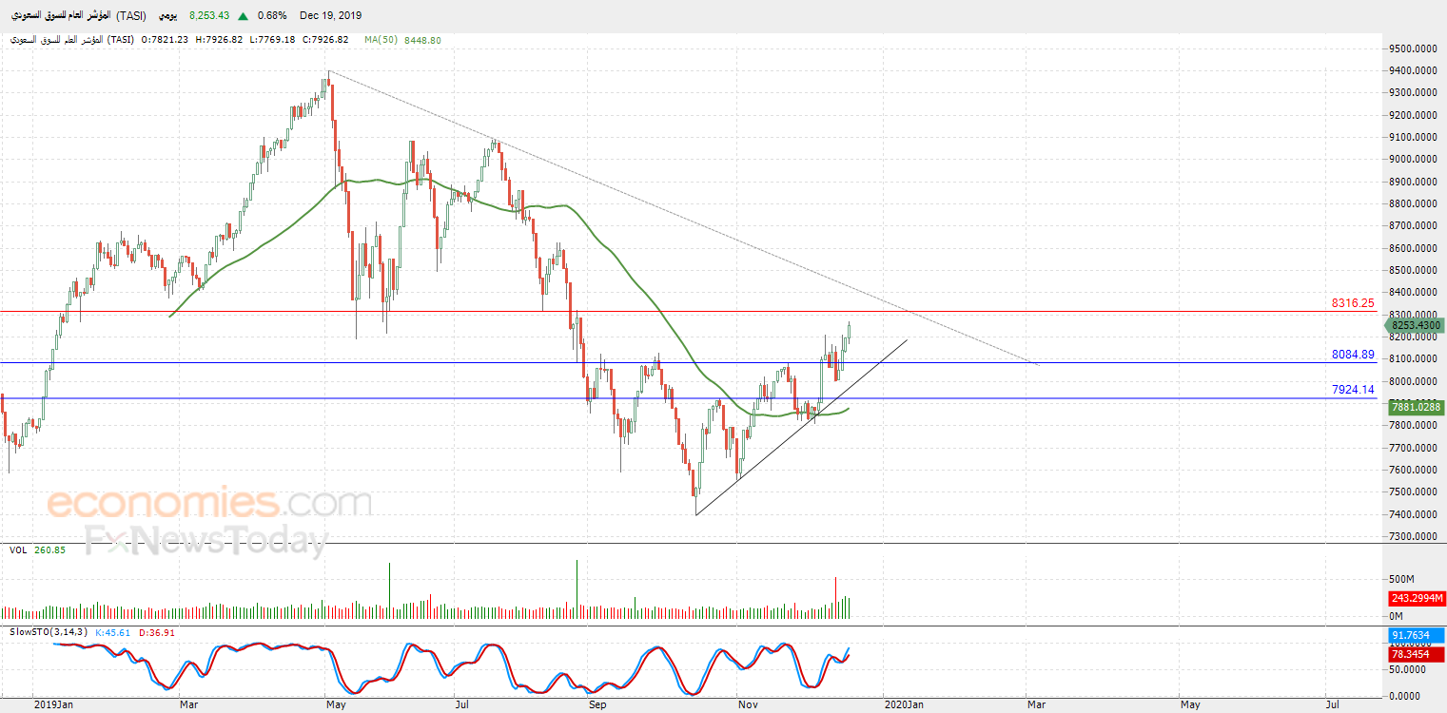Viewport: 1447px width, 713px height.
Task: Click the 0.68% change value in header
Action: pyautogui.click(x=271, y=16)
